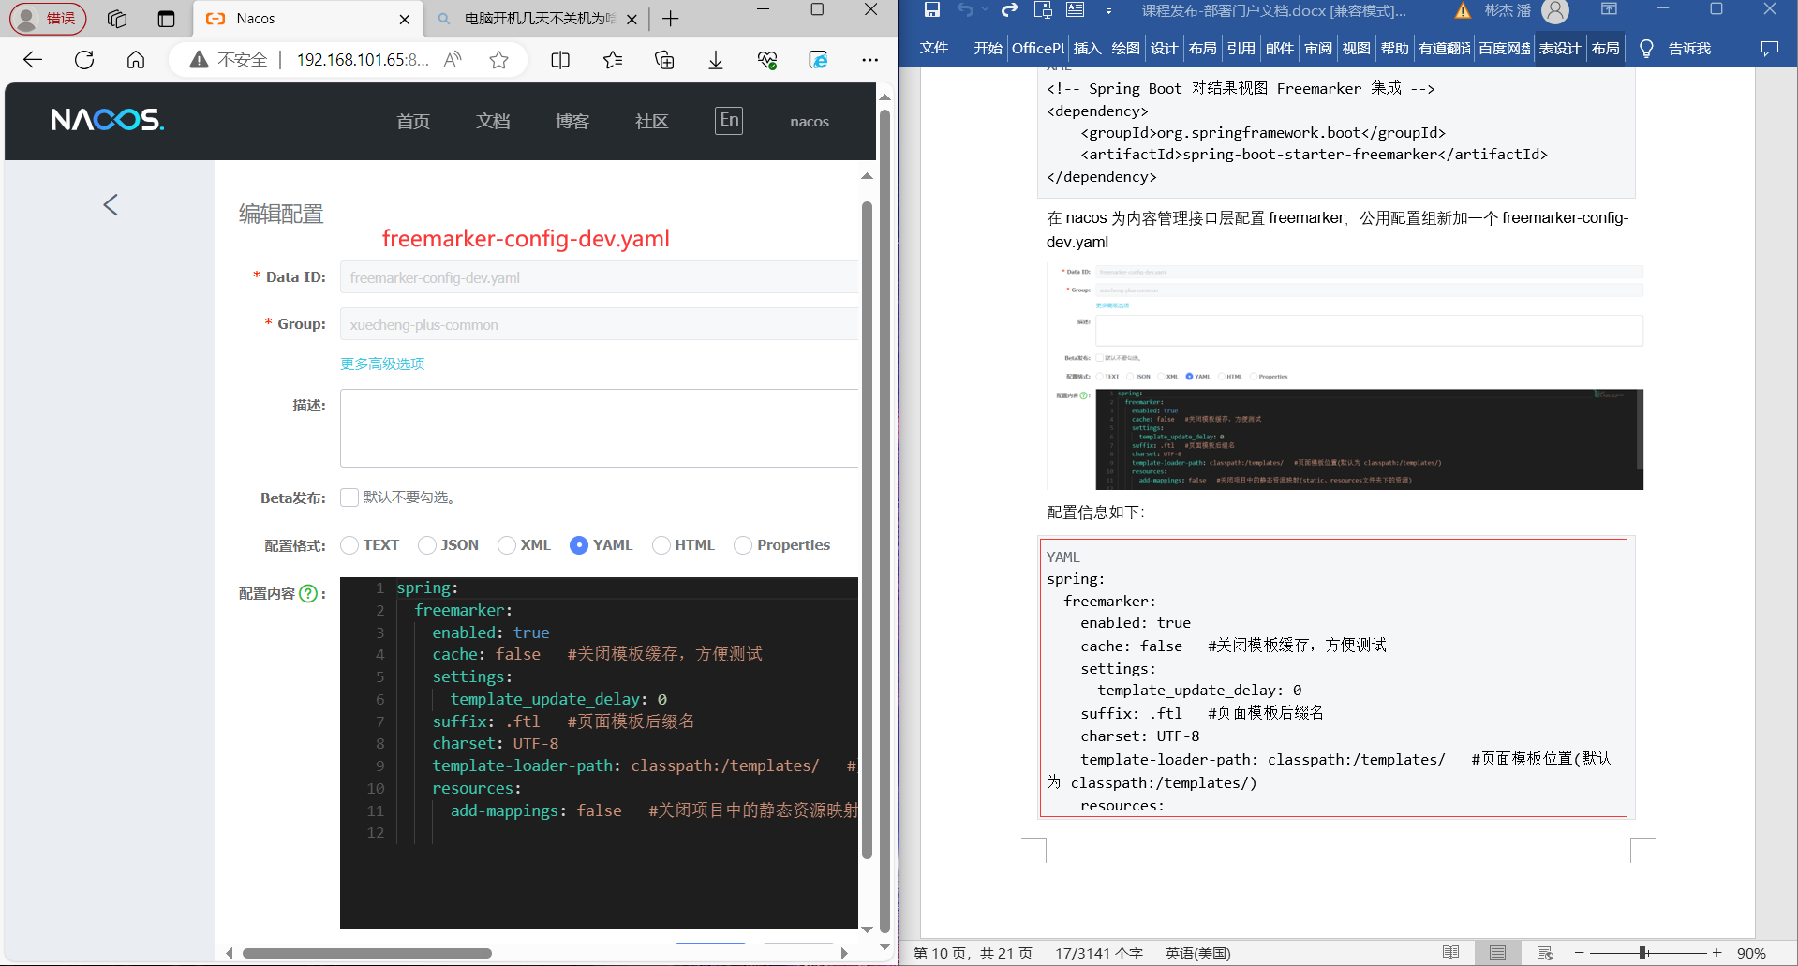Open Nacos 文档 link
The width and height of the screenshot is (1798, 966).
click(x=493, y=122)
